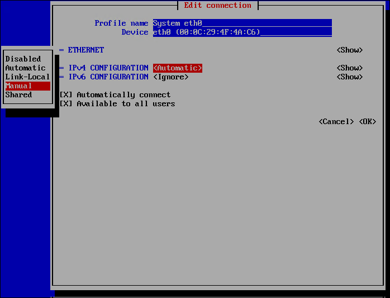This screenshot has width=390, height=298.
Task: Focus the Device field with eth0
Action: coord(242,32)
